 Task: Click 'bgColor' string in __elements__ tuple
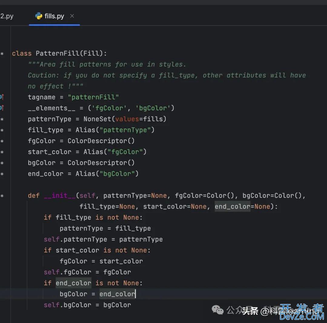click(x=153, y=108)
